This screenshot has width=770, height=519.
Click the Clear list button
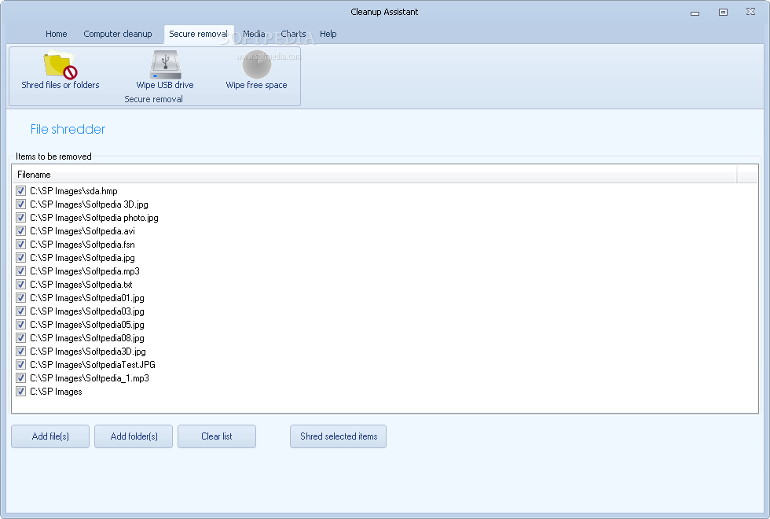click(217, 436)
